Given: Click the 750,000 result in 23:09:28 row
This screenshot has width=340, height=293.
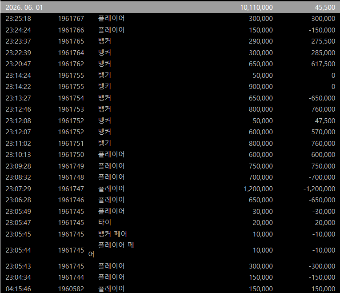Looking at the screenshot, I should tap(323, 166).
